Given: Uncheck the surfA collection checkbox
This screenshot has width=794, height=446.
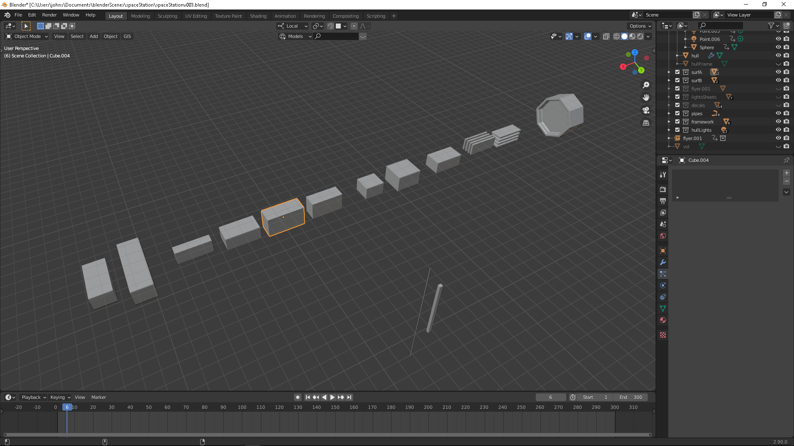Looking at the screenshot, I should pos(677,72).
